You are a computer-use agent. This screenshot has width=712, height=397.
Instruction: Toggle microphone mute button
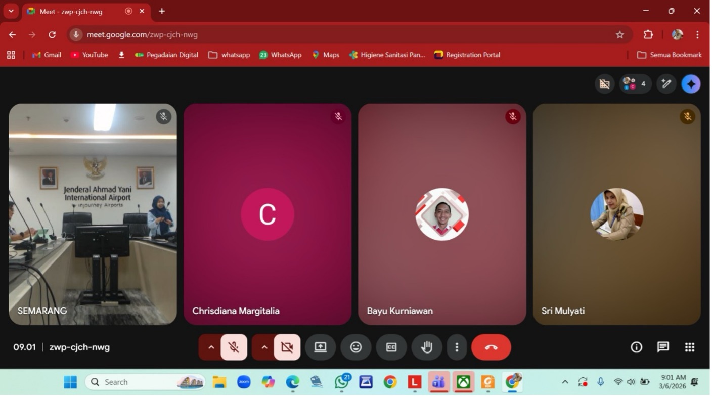click(234, 347)
